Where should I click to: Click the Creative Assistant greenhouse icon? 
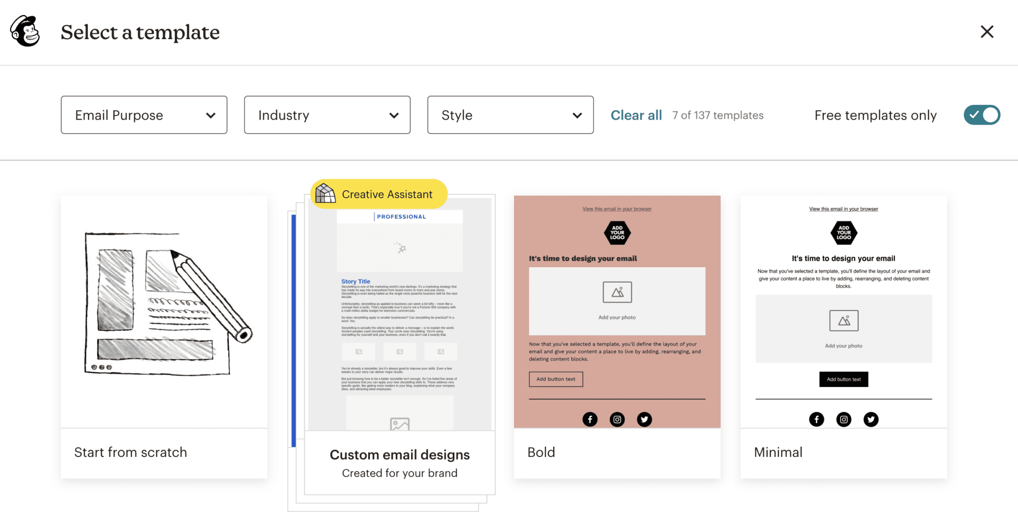(327, 194)
